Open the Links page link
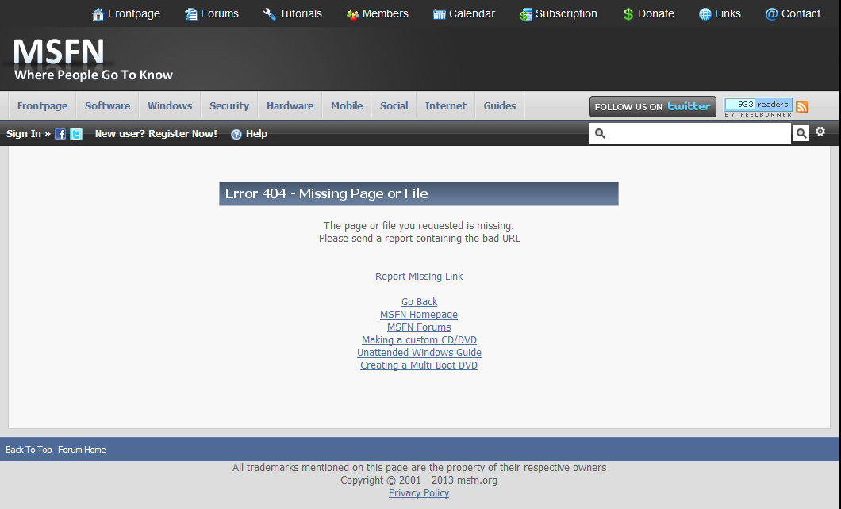Viewport: 841px width, 509px height. 728,14
